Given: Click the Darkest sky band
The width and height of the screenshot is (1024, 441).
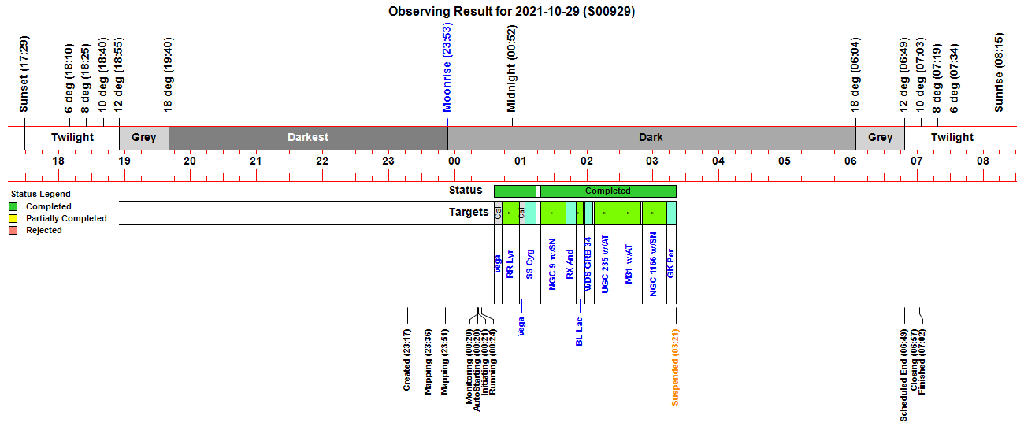Looking at the screenshot, I should pyautogui.click(x=308, y=137).
